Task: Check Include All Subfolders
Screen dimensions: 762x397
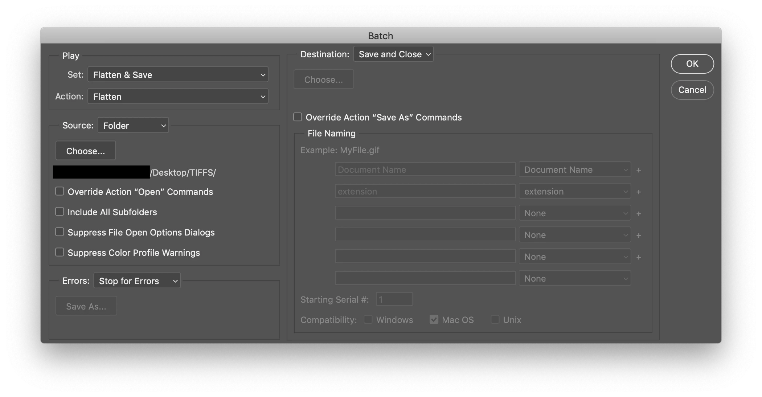Action: coord(60,212)
